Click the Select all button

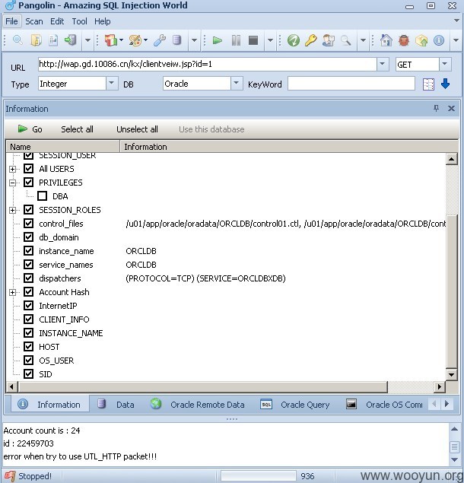77,129
